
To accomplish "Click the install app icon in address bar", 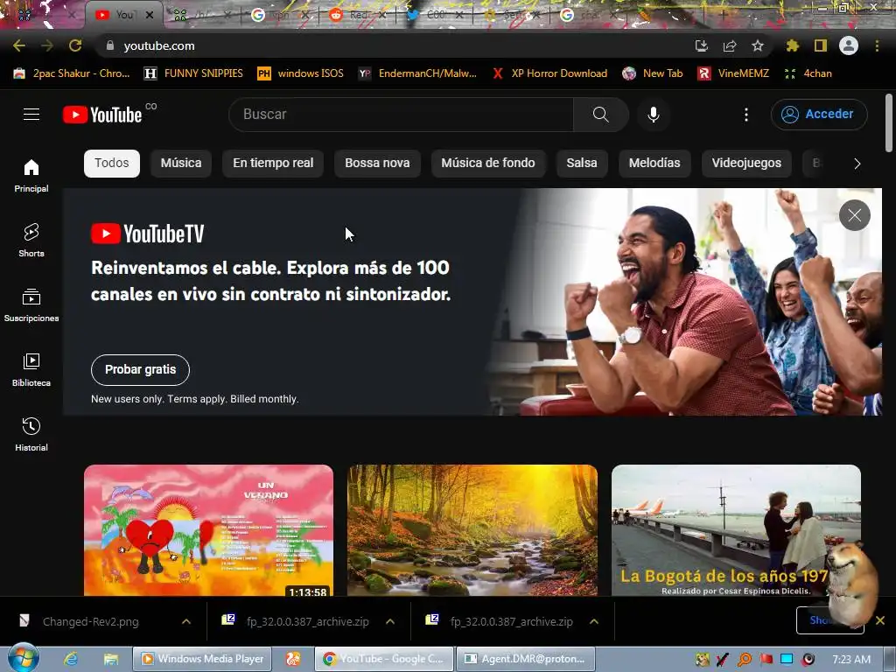I will click(702, 45).
